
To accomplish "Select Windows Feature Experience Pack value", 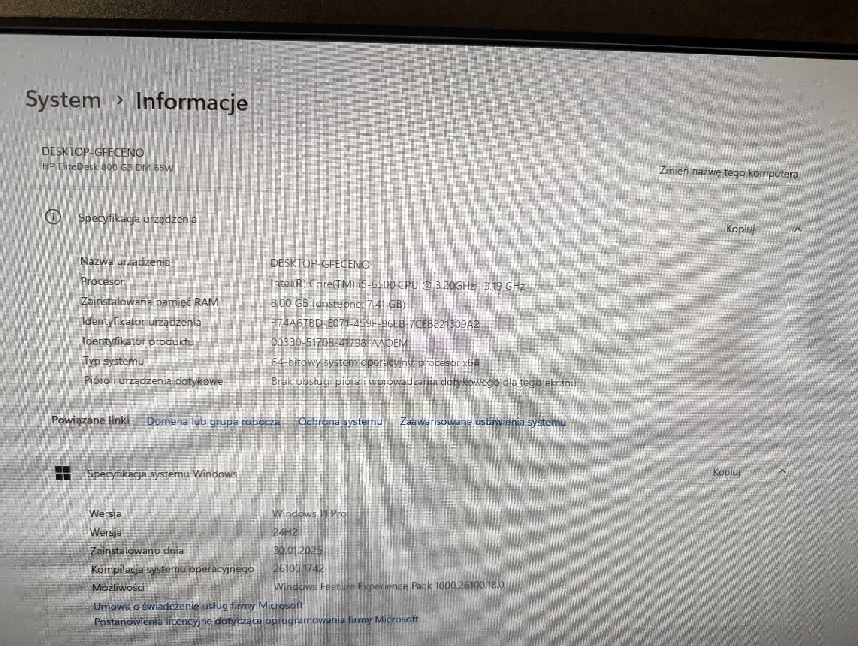I will [x=389, y=586].
